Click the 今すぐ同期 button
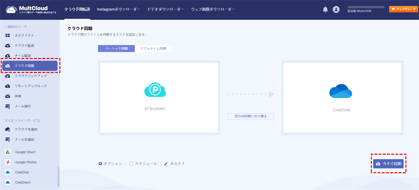 pos(388,163)
